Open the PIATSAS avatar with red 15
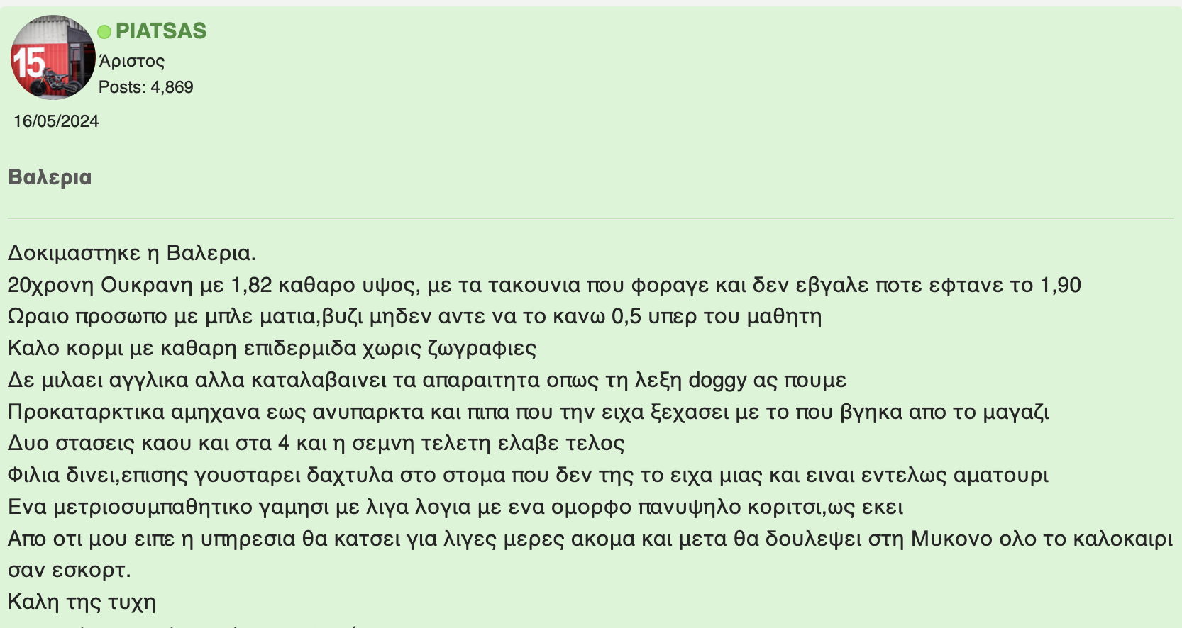Viewport: 1182px width, 628px height. click(53, 57)
